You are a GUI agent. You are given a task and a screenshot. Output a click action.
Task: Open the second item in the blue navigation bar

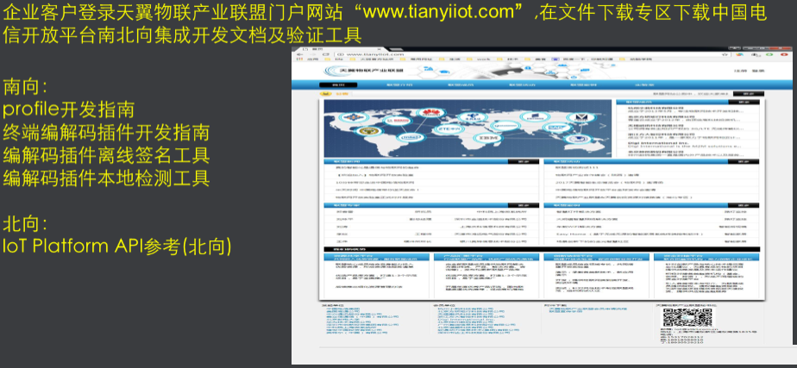(x=398, y=85)
